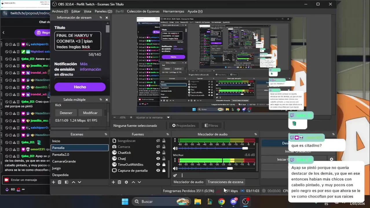Close the Salida múltiple dock
370x208 pixels.
pos(107,100)
